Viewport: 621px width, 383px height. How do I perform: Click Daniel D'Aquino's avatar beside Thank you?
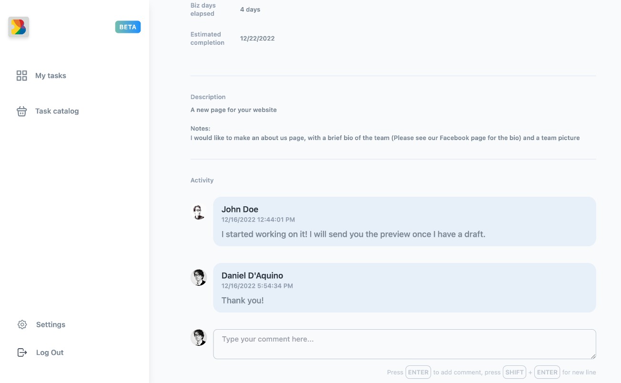199,278
